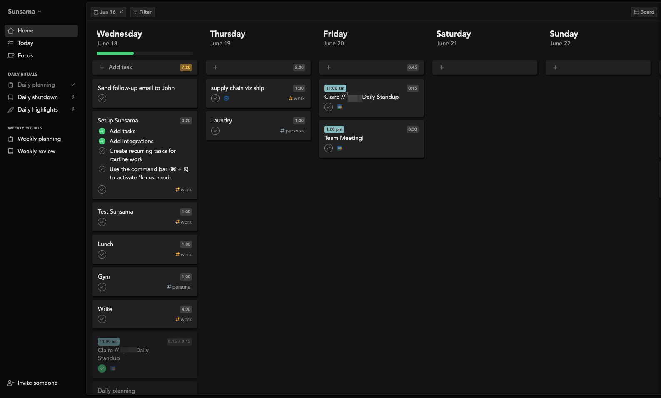This screenshot has height=398, width=661.
Task: Open the Jun 16 date picker
Action: point(105,12)
